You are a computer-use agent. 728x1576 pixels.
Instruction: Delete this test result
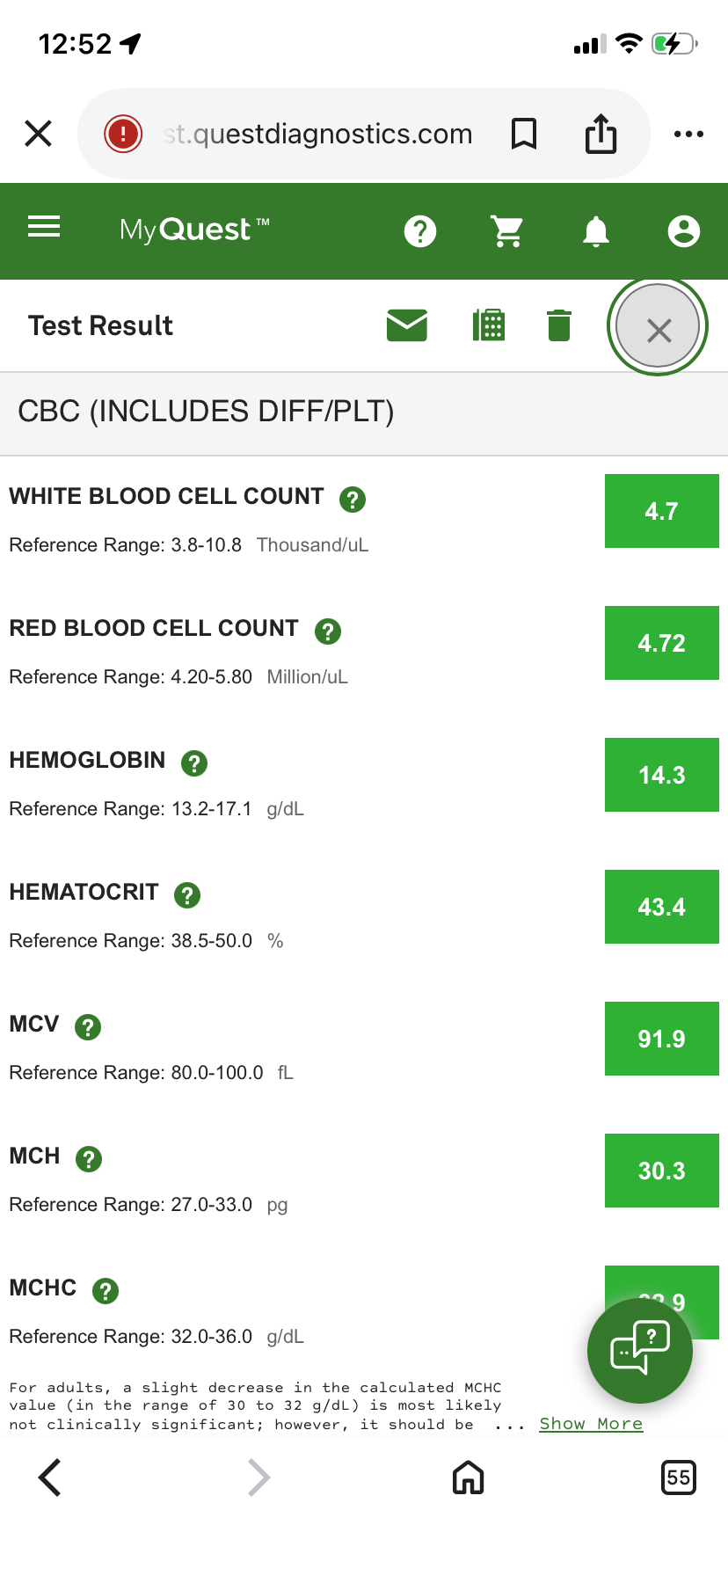pos(559,325)
